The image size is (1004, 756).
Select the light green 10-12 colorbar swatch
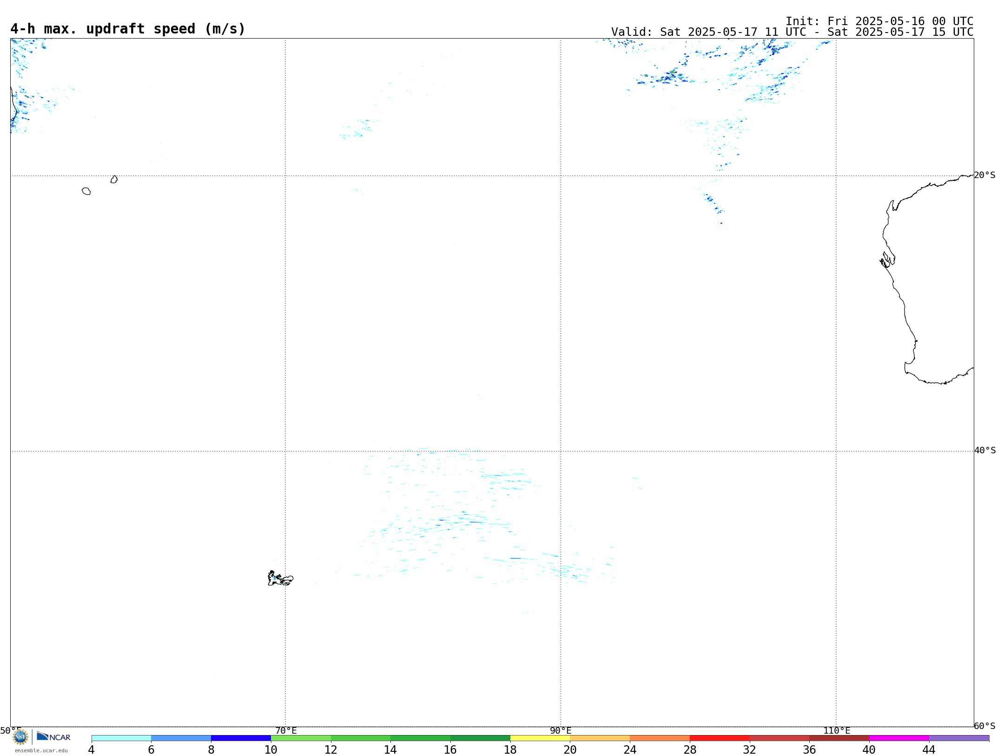click(x=301, y=738)
